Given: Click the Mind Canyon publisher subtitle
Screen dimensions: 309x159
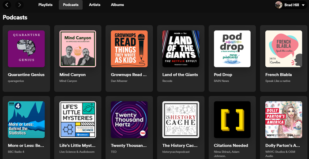Looking at the screenshot, I should tap(68, 81).
